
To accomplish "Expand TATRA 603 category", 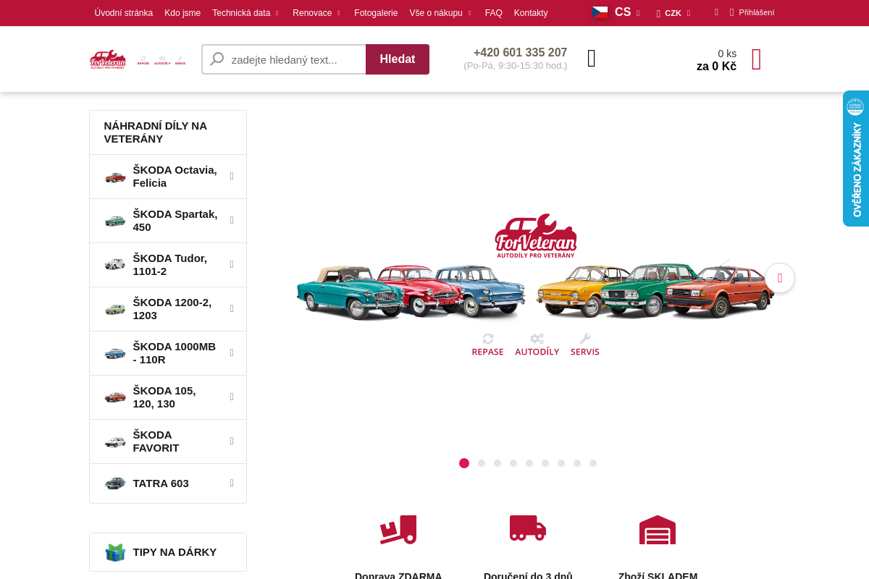I will click(232, 483).
